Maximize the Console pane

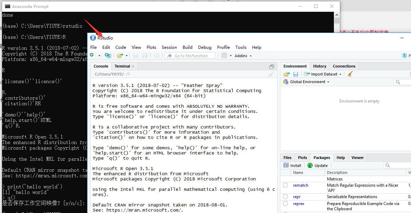pos(272,66)
